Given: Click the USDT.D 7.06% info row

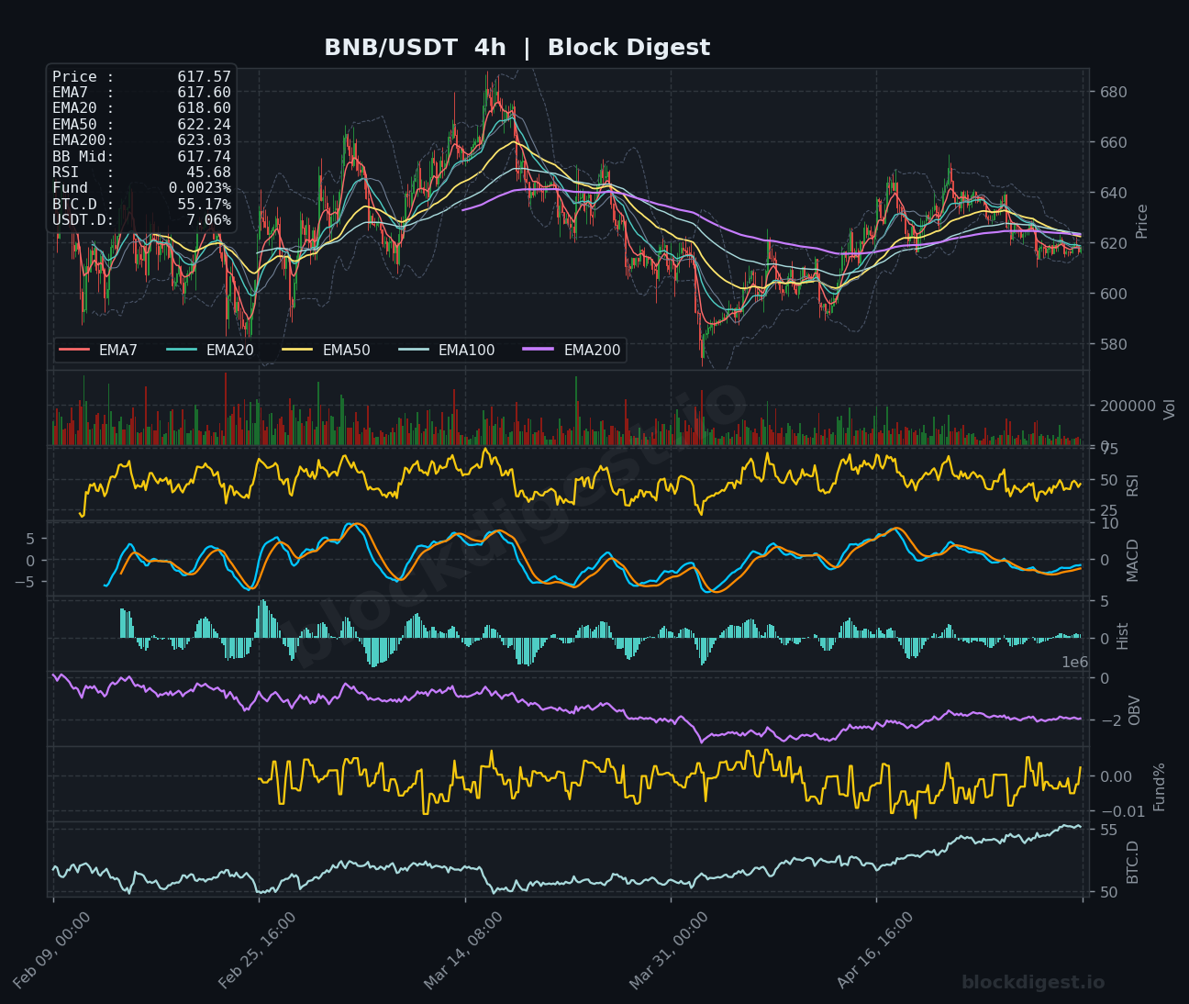Looking at the screenshot, I should [x=141, y=220].
